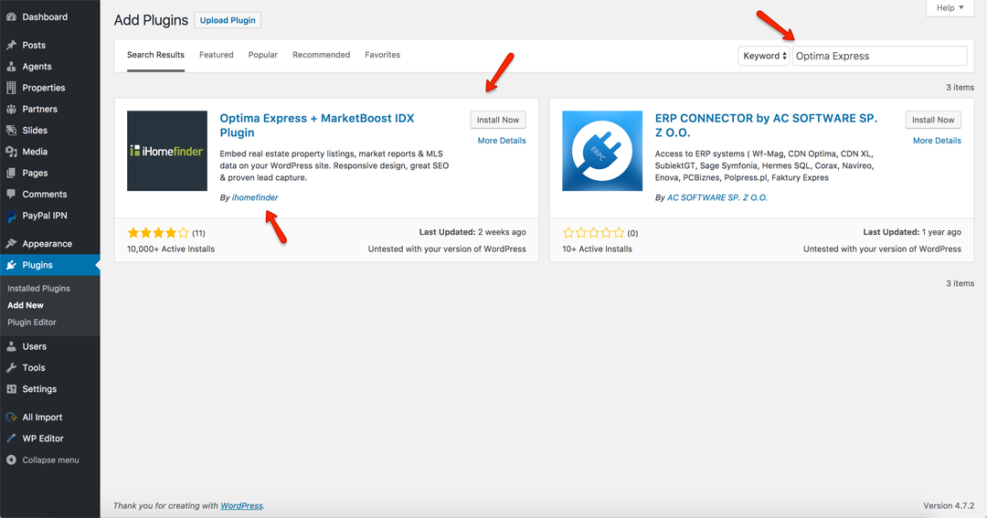Screen dimensions: 987x518
Task: Click the Settings sliders icon
Action: [x=11, y=389]
